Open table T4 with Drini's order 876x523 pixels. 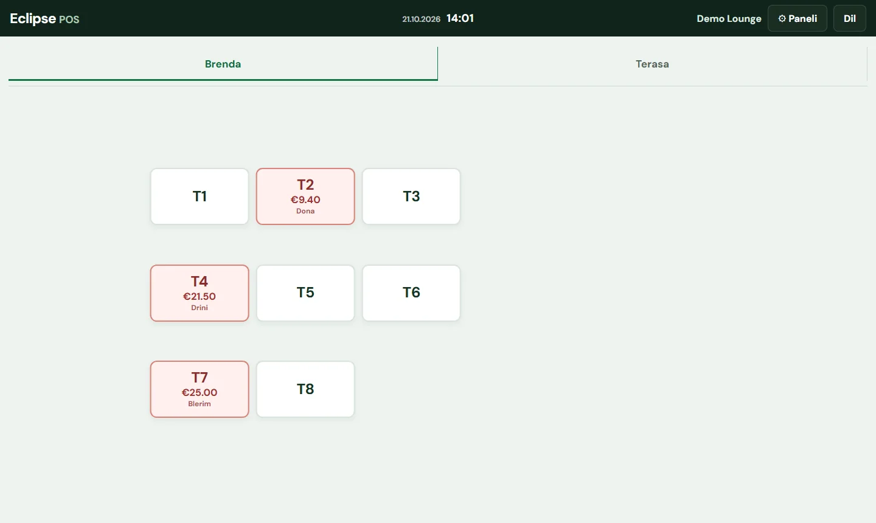point(200,293)
